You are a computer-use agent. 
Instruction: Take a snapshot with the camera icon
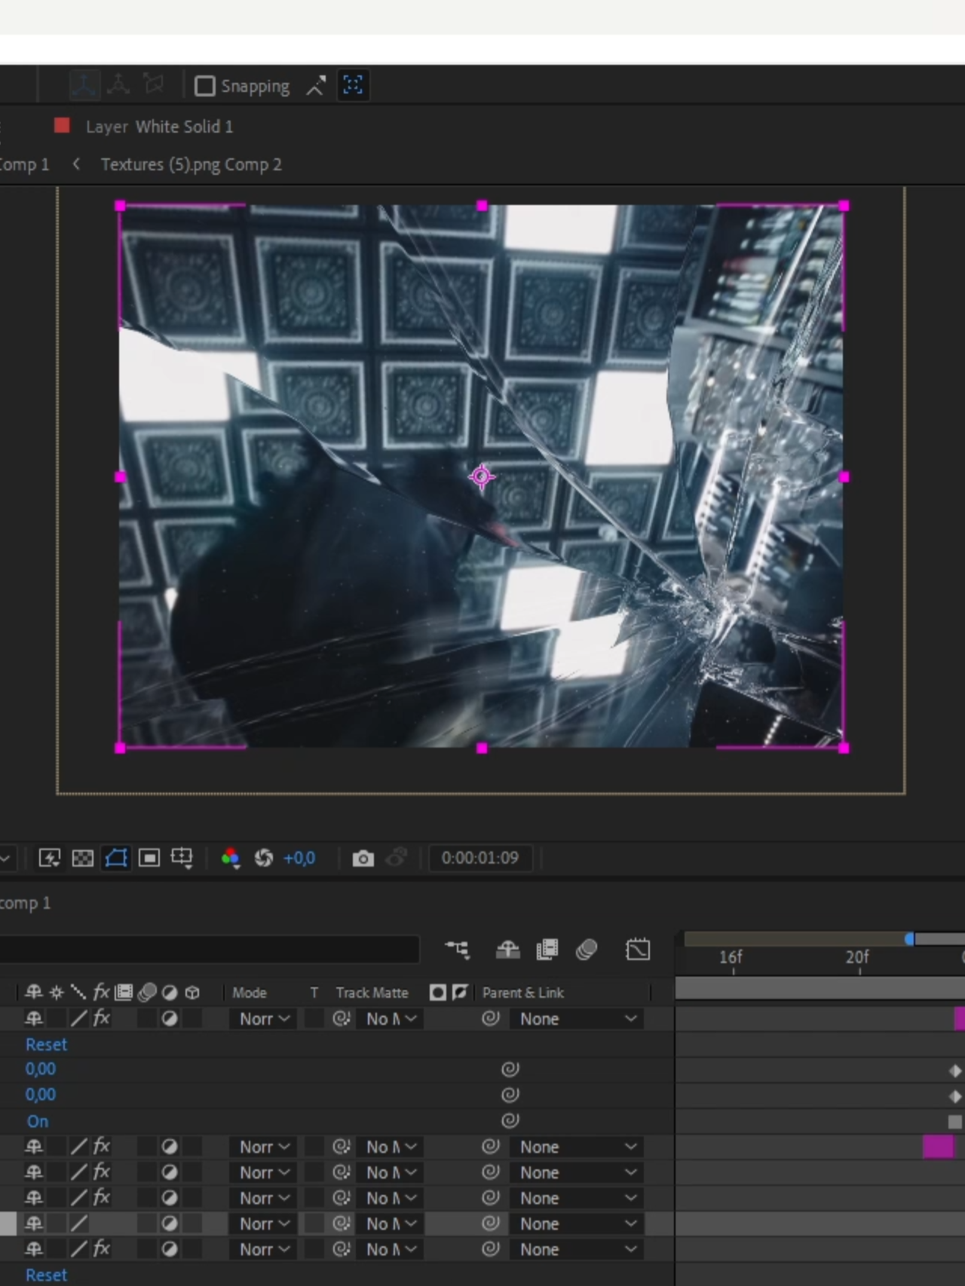click(x=363, y=858)
